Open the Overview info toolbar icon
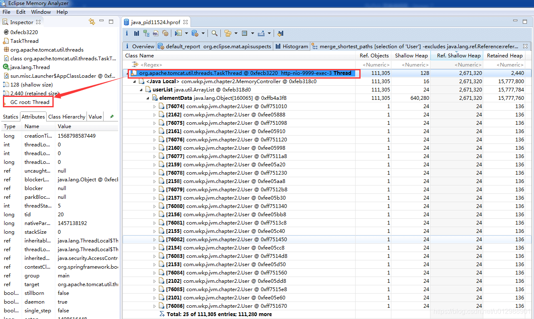Viewport: 534px width, 319px height. 127,33
